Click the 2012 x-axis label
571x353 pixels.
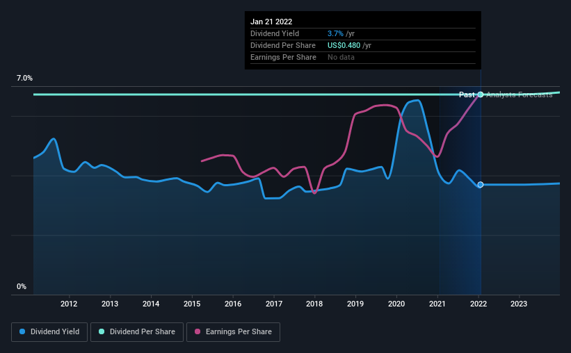69,304
